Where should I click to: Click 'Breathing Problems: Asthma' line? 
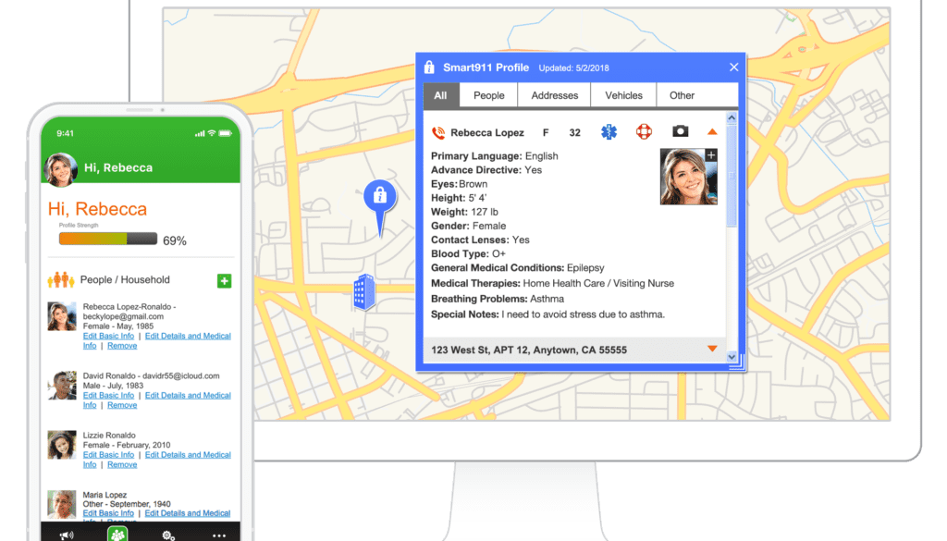[x=498, y=299]
